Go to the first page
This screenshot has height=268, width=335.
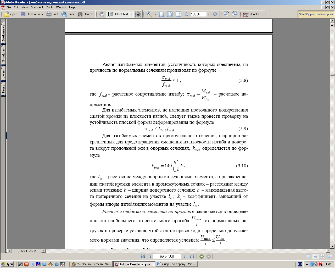143,256
